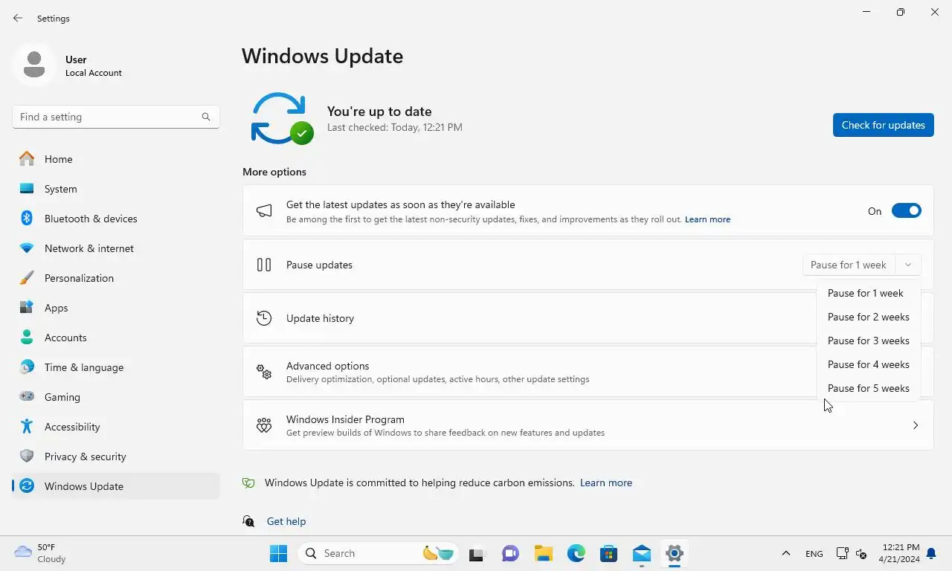Select Pause for 4 weeks option
Viewport: 952px width, 571px height.
click(x=868, y=364)
